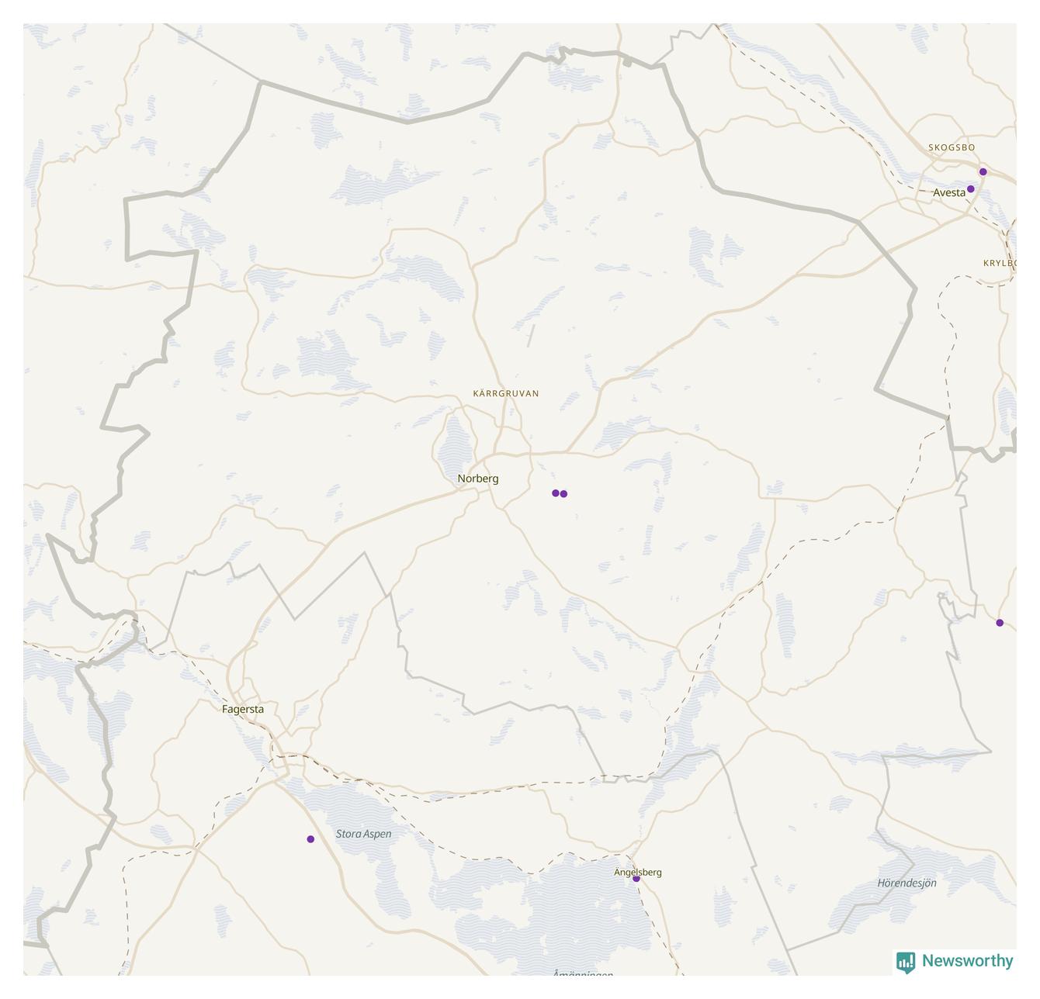
Task: Select lone purple marker at map's east edge
Action: click(x=1000, y=623)
